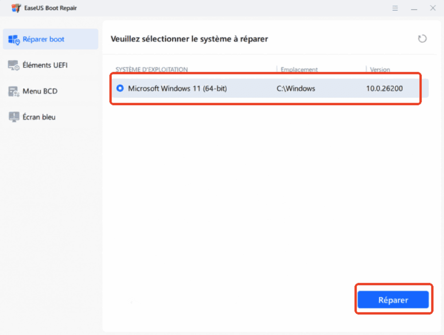Click the Écran bleu sidebar icon

(x=14, y=117)
